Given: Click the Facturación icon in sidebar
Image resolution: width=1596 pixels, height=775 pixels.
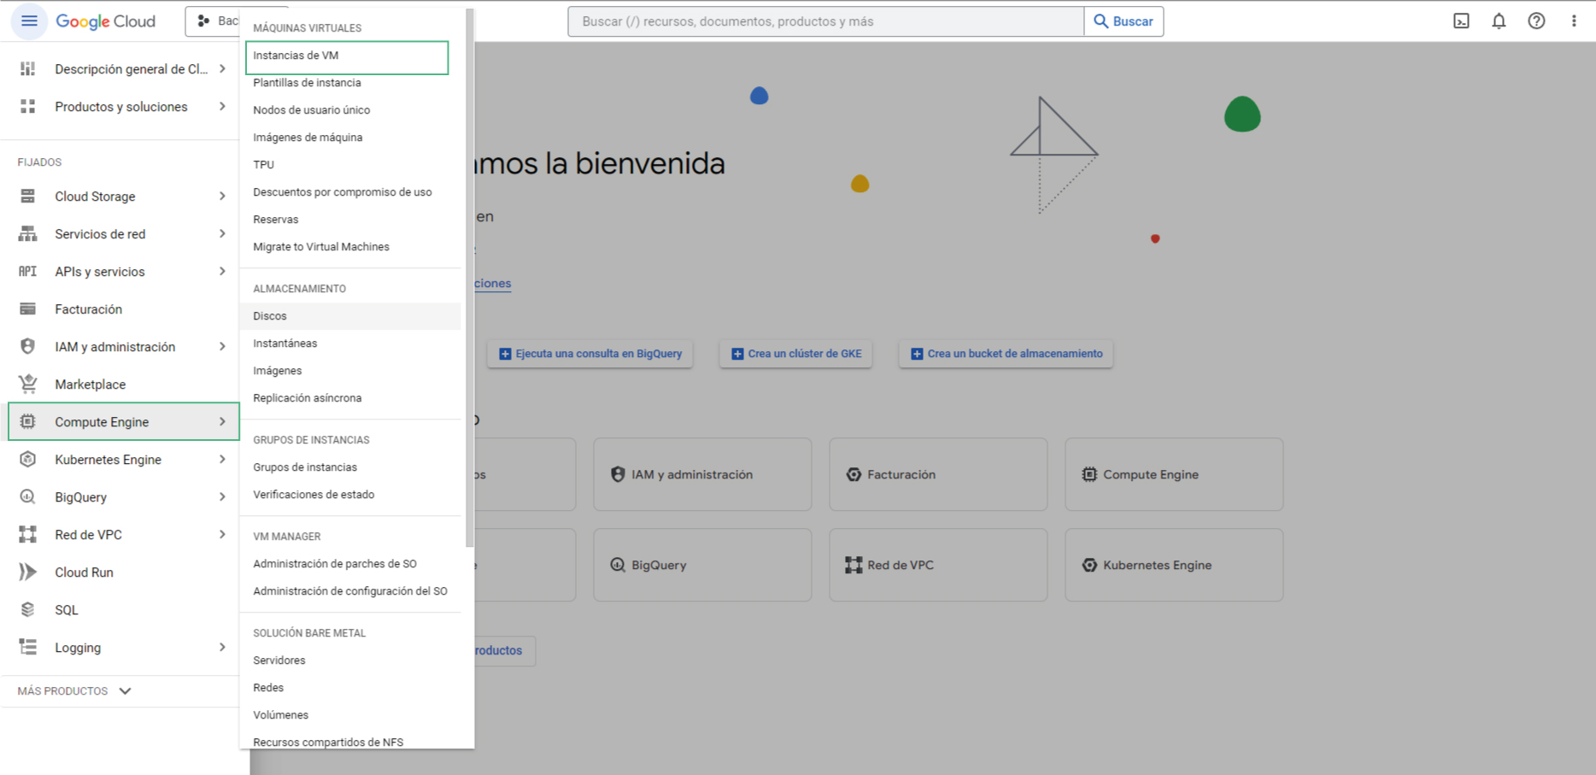Looking at the screenshot, I should click(x=28, y=309).
